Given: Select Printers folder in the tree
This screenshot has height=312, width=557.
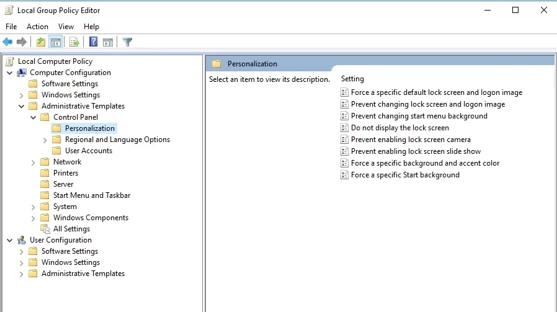Looking at the screenshot, I should (x=66, y=173).
